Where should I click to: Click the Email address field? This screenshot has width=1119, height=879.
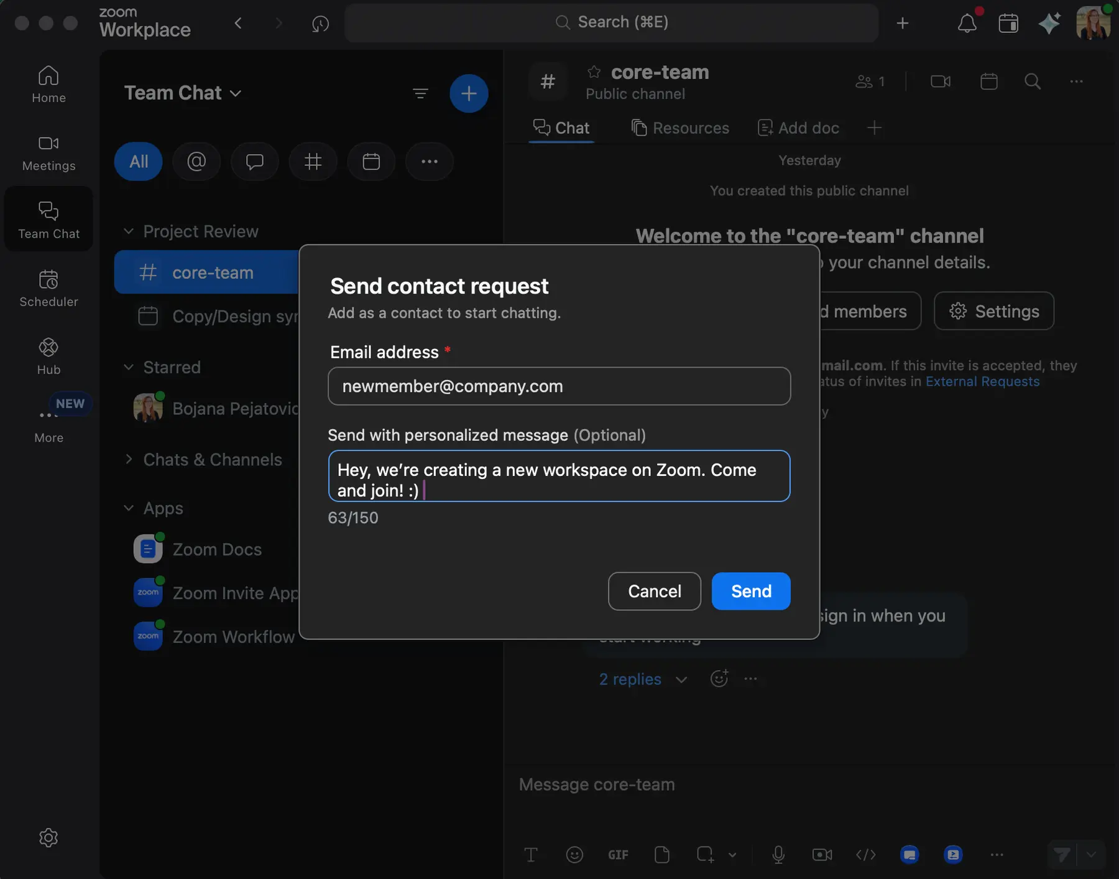point(559,386)
